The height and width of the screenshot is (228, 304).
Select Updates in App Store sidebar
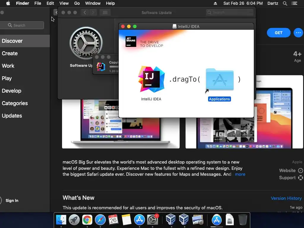[25, 116]
